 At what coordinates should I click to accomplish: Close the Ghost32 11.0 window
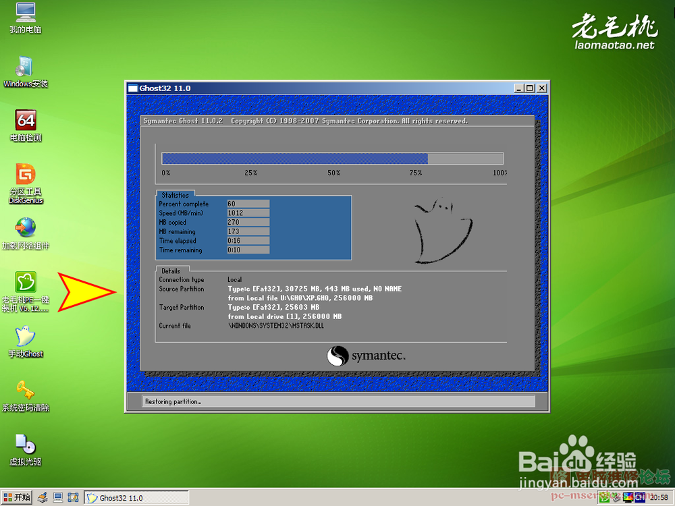542,88
